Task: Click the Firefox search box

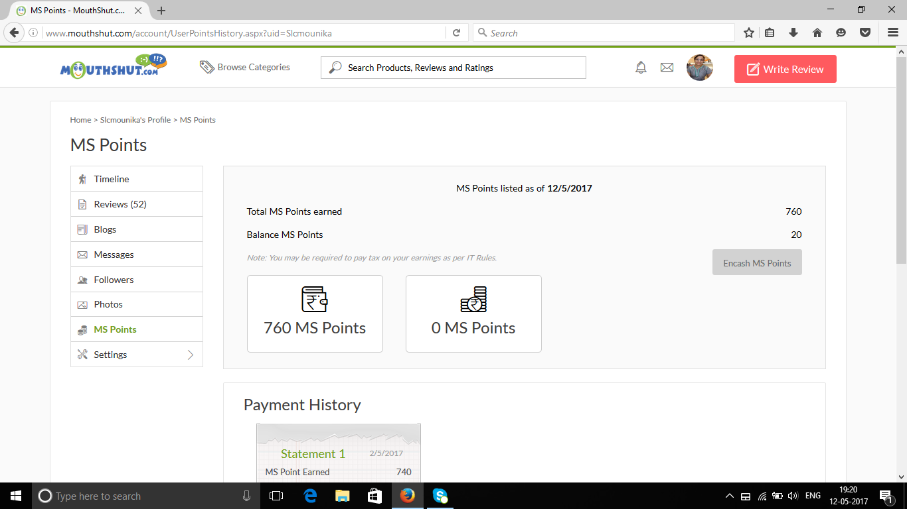Action: point(604,32)
